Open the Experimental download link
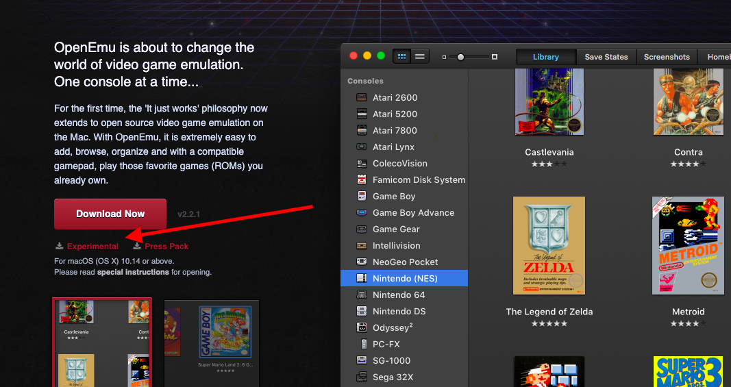Image resolution: width=731 pixels, height=387 pixels. pos(92,246)
